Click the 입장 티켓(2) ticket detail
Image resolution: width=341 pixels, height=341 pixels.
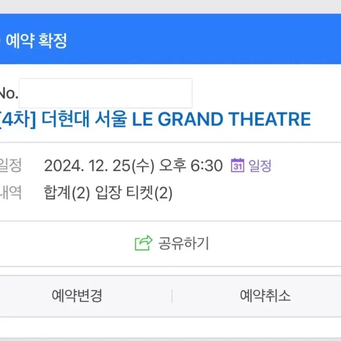(134, 193)
